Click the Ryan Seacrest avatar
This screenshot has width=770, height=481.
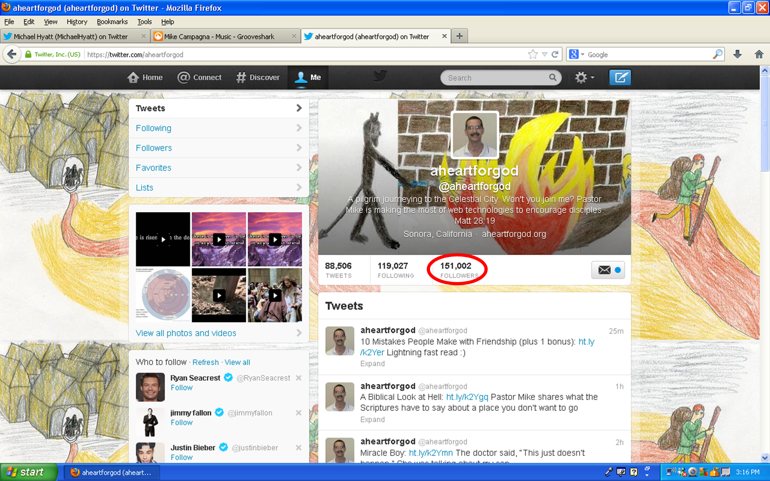click(x=150, y=387)
